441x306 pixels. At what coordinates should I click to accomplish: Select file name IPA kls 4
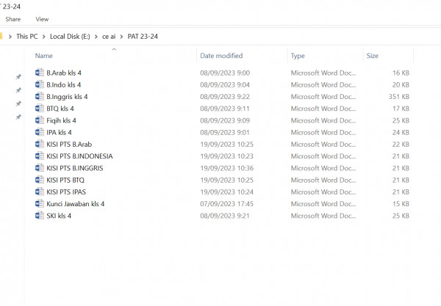pos(59,133)
